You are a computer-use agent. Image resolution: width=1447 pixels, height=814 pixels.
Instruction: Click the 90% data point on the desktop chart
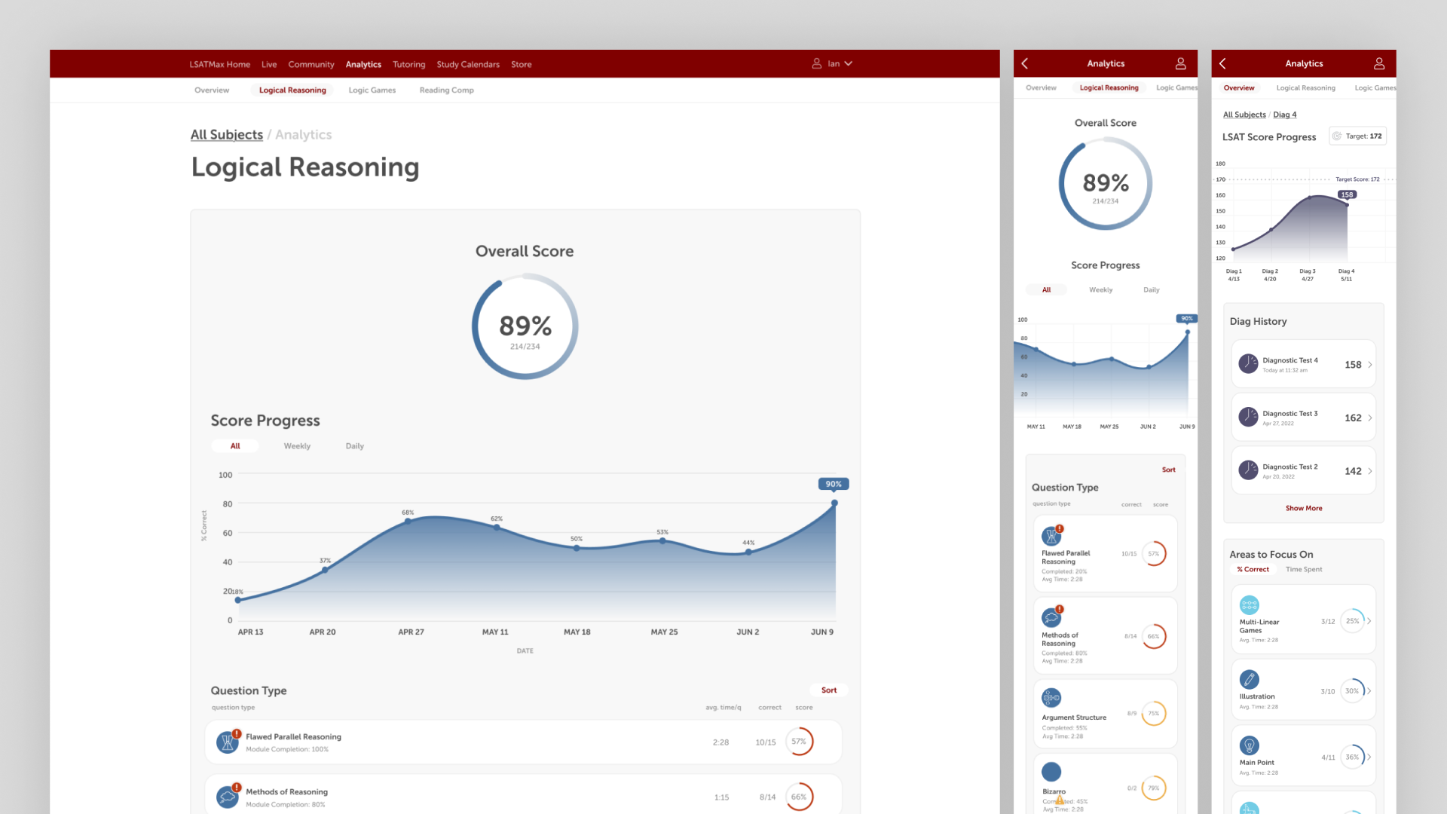click(x=834, y=503)
